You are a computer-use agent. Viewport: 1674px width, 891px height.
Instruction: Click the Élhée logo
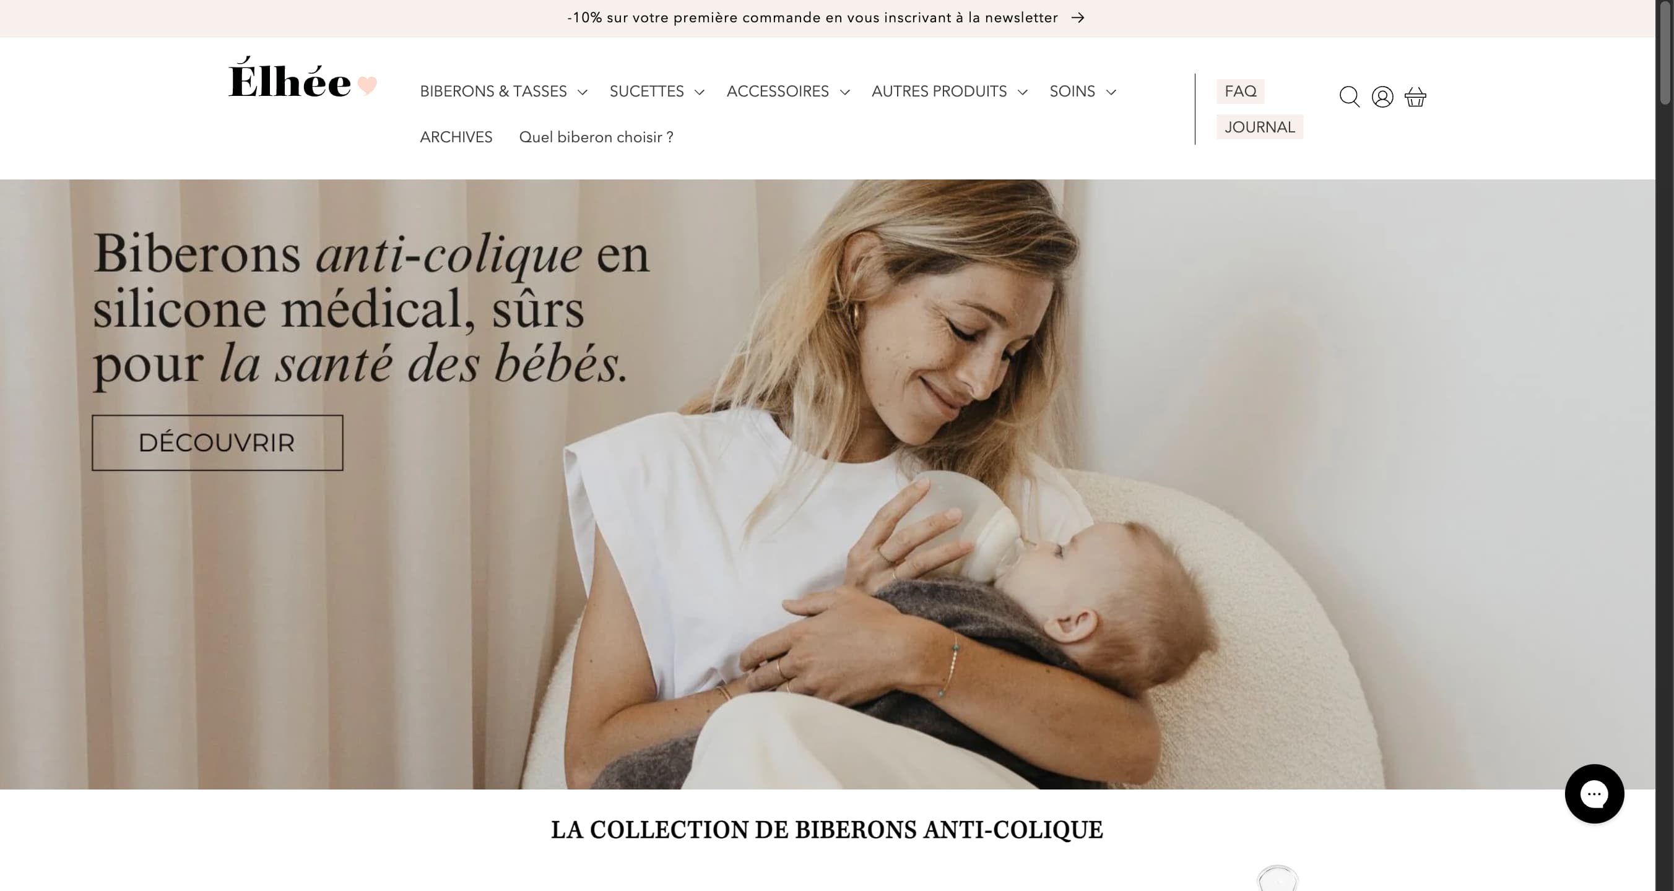click(289, 79)
